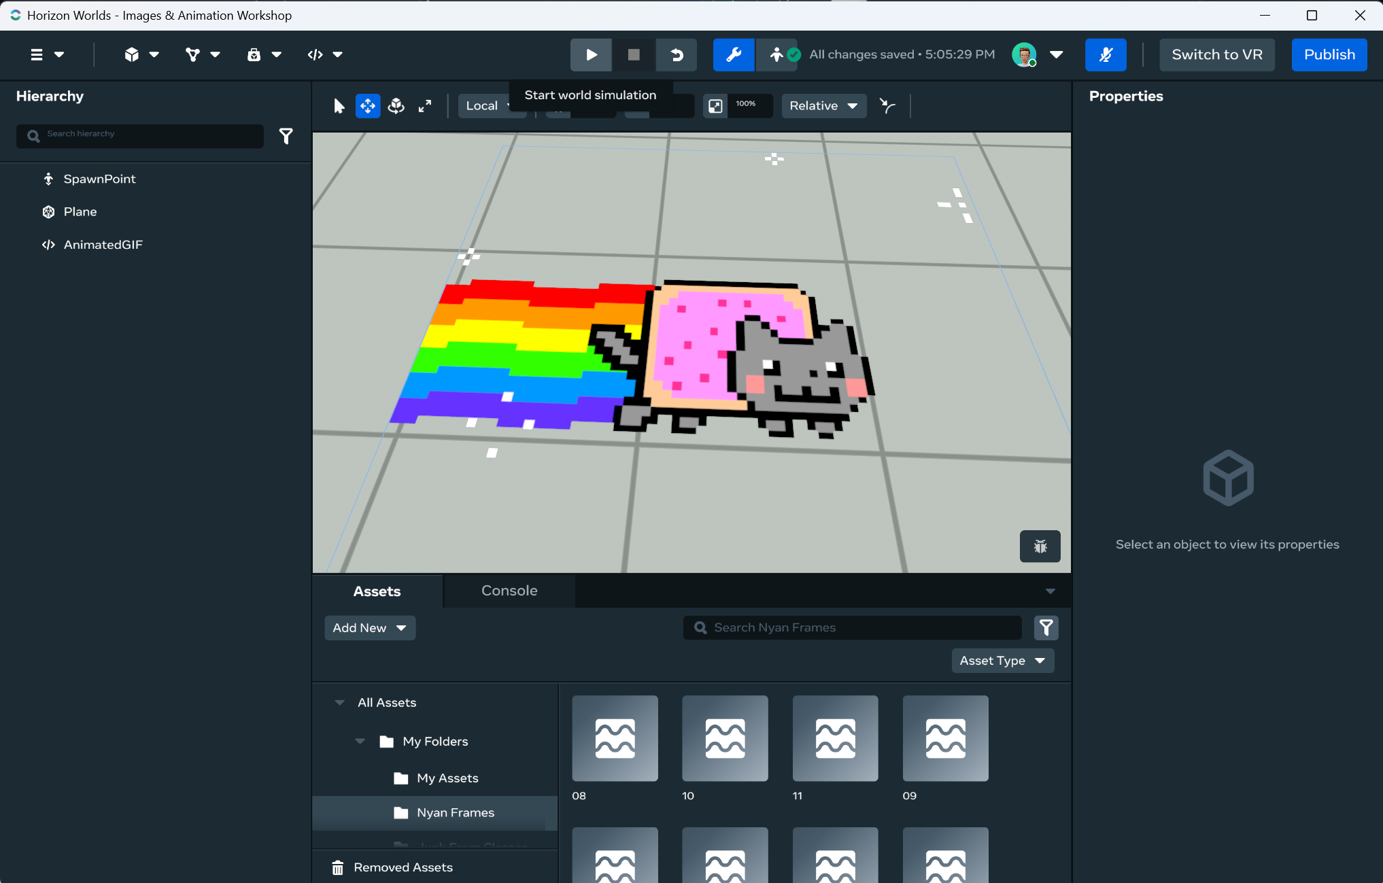Choose the Select arrow tool
1383x883 pixels.
[339, 106]
